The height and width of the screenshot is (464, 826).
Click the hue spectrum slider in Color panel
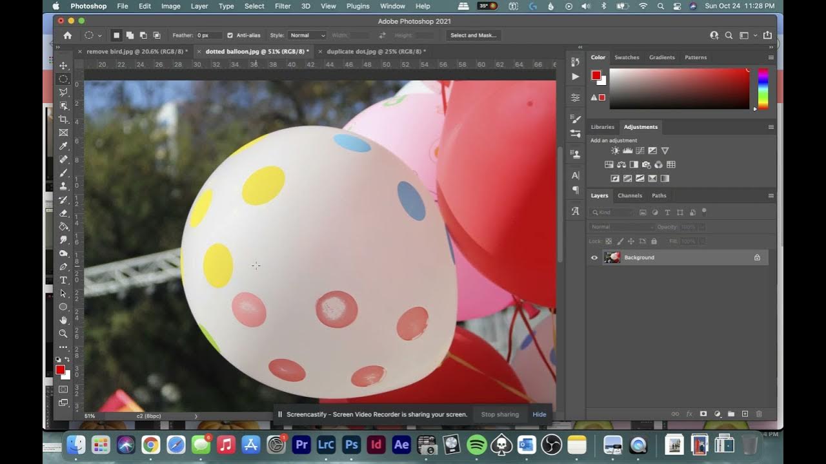(x=763, y=89)
